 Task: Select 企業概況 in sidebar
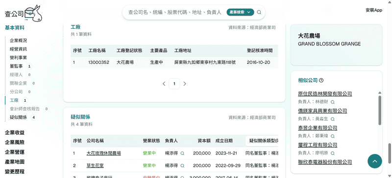[x=18, y=40]
